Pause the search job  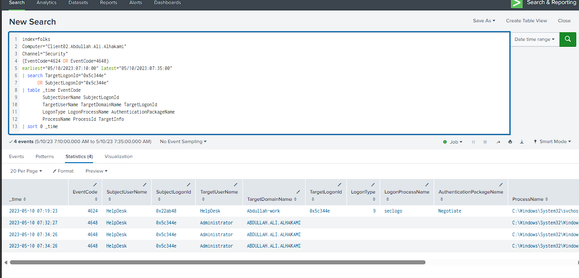pos(474,142)
